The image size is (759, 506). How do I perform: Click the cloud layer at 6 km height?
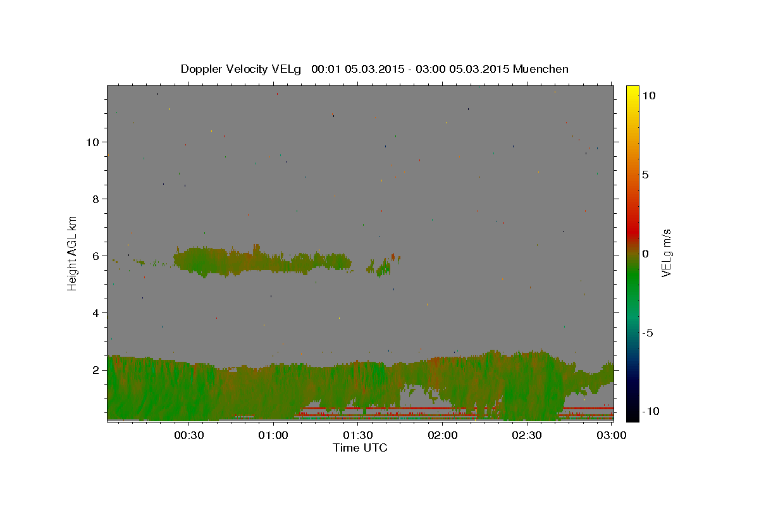coord(262,261)
